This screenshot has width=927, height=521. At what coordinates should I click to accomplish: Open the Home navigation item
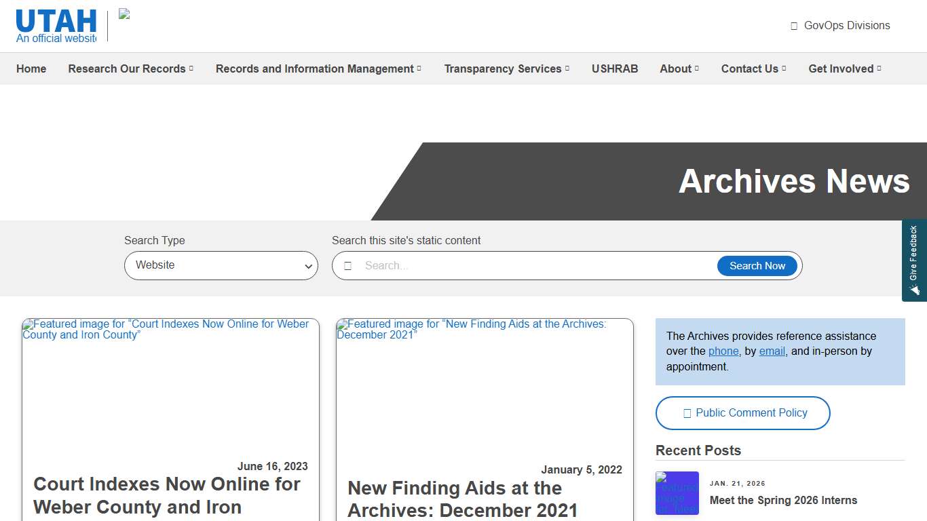click(x=31, y=69)
